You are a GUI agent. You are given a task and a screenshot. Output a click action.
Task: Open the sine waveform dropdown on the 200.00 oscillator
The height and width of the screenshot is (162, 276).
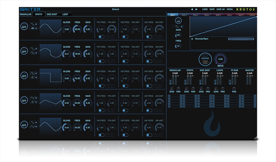coord(34,24)
